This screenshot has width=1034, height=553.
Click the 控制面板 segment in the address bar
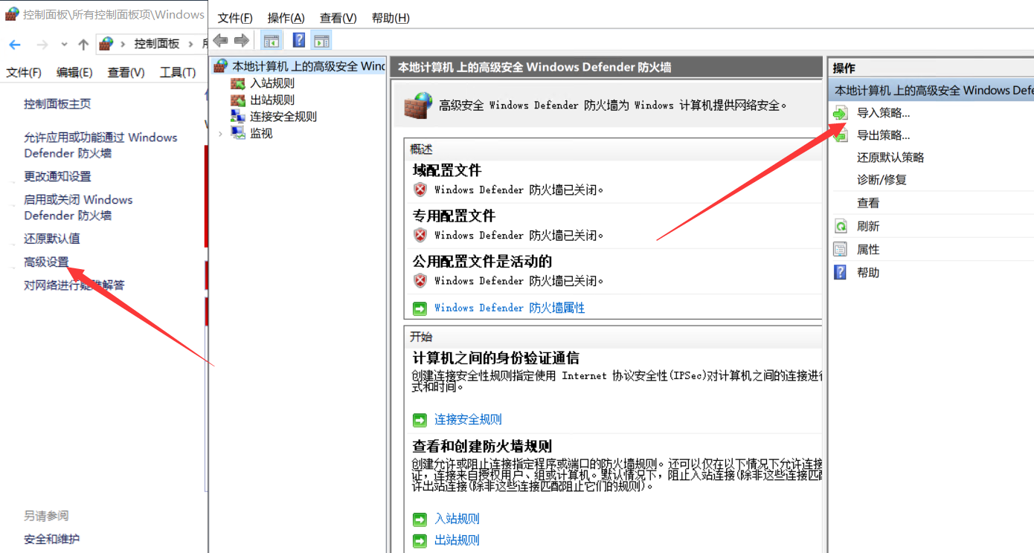click(x=157, y=44)
